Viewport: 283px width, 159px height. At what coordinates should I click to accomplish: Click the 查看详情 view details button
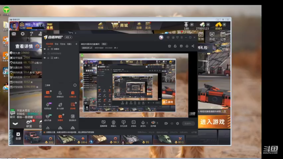[25, 46]
